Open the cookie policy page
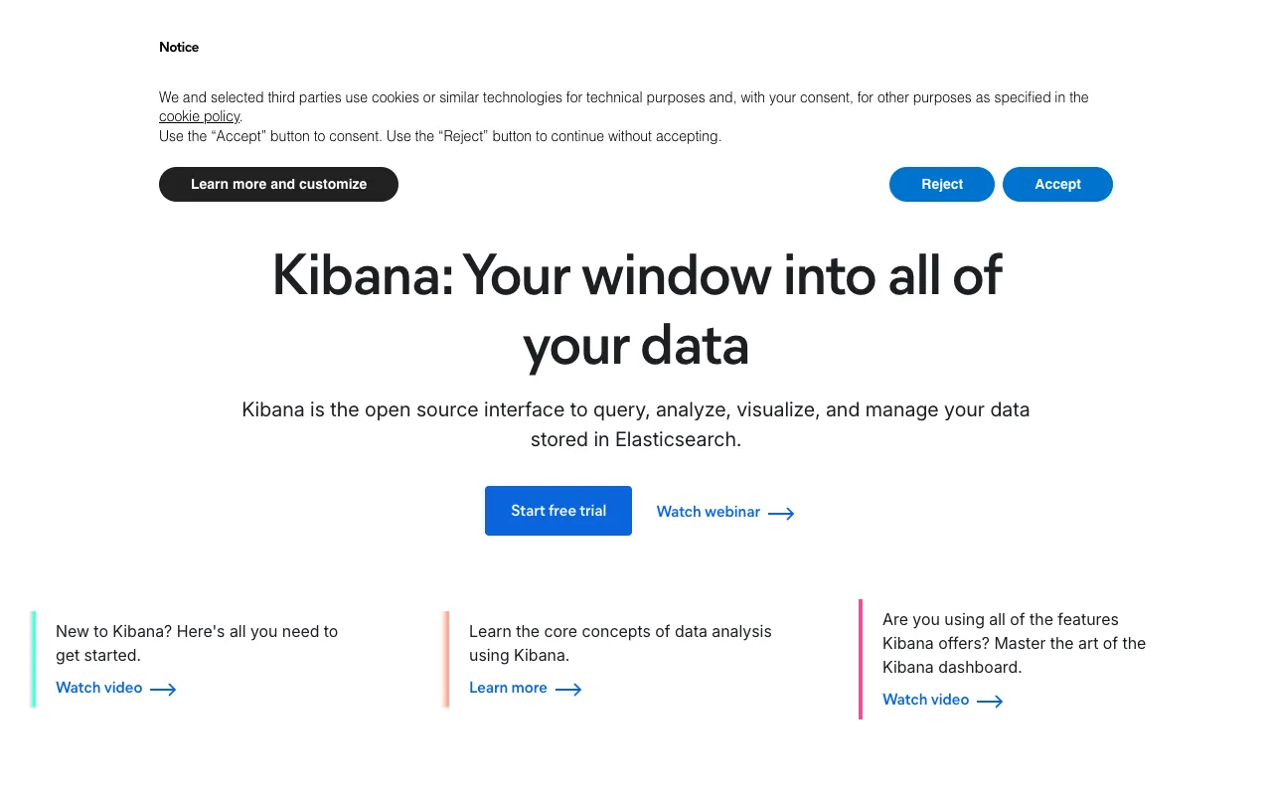 click(x=199, y=116)
